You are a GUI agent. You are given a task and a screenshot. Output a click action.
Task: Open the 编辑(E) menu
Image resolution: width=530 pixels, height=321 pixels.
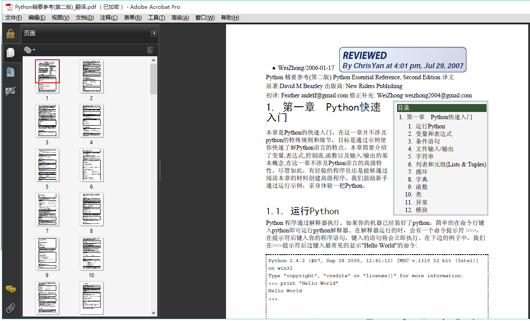[37, 18]
